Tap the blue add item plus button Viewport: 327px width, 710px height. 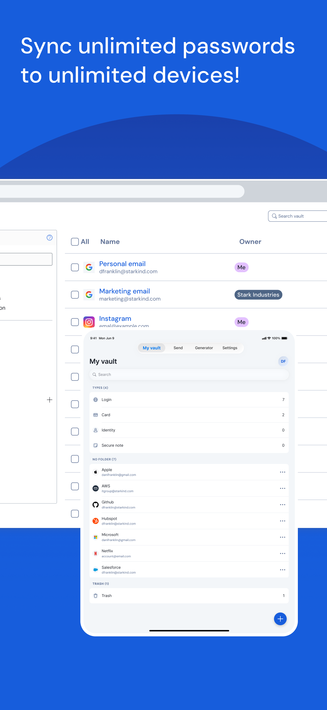[280, 619]
